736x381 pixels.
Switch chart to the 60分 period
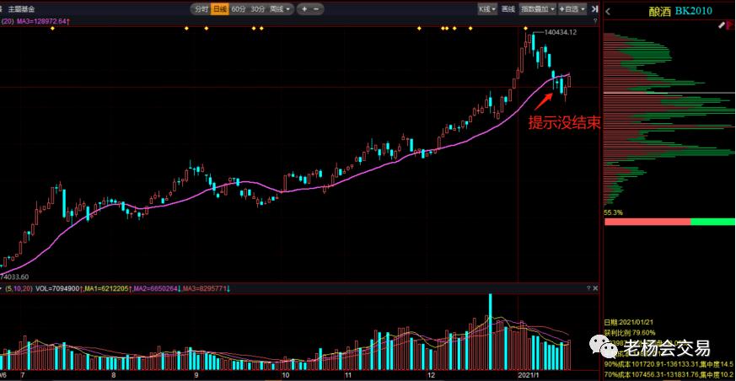coord(238,9)
